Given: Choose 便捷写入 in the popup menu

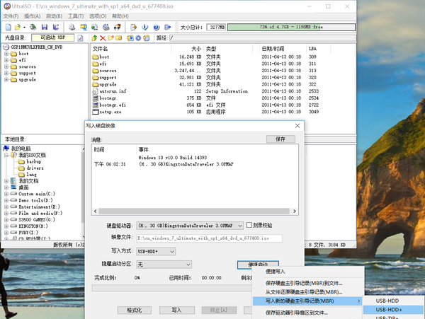Looking at the screenshot, I should click(308, 272).
